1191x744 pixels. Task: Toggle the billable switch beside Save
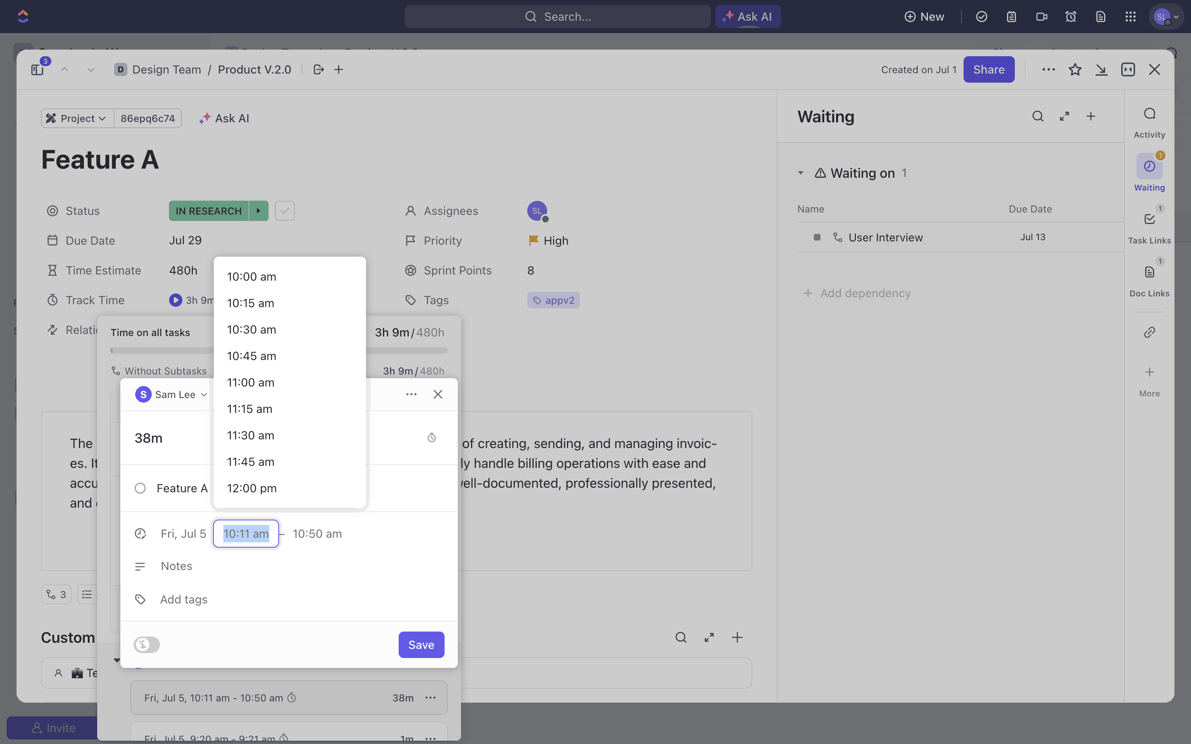pyautogui.click(x=147, y=645)
